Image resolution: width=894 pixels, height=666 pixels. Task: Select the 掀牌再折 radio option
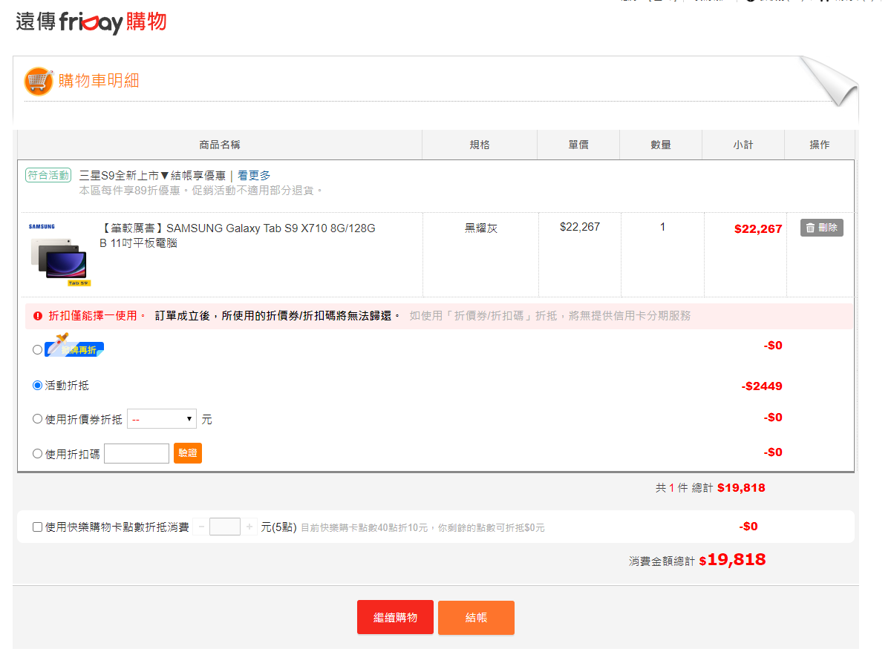[38, 350]
